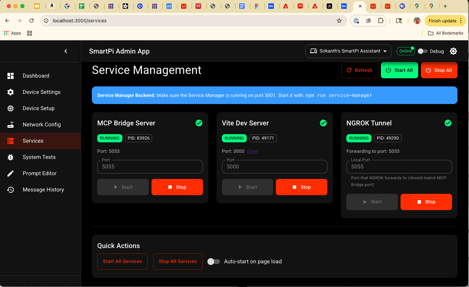The image size is (469, 287).
Task: Click the NGROK Local Port input field
Action: 399,166
